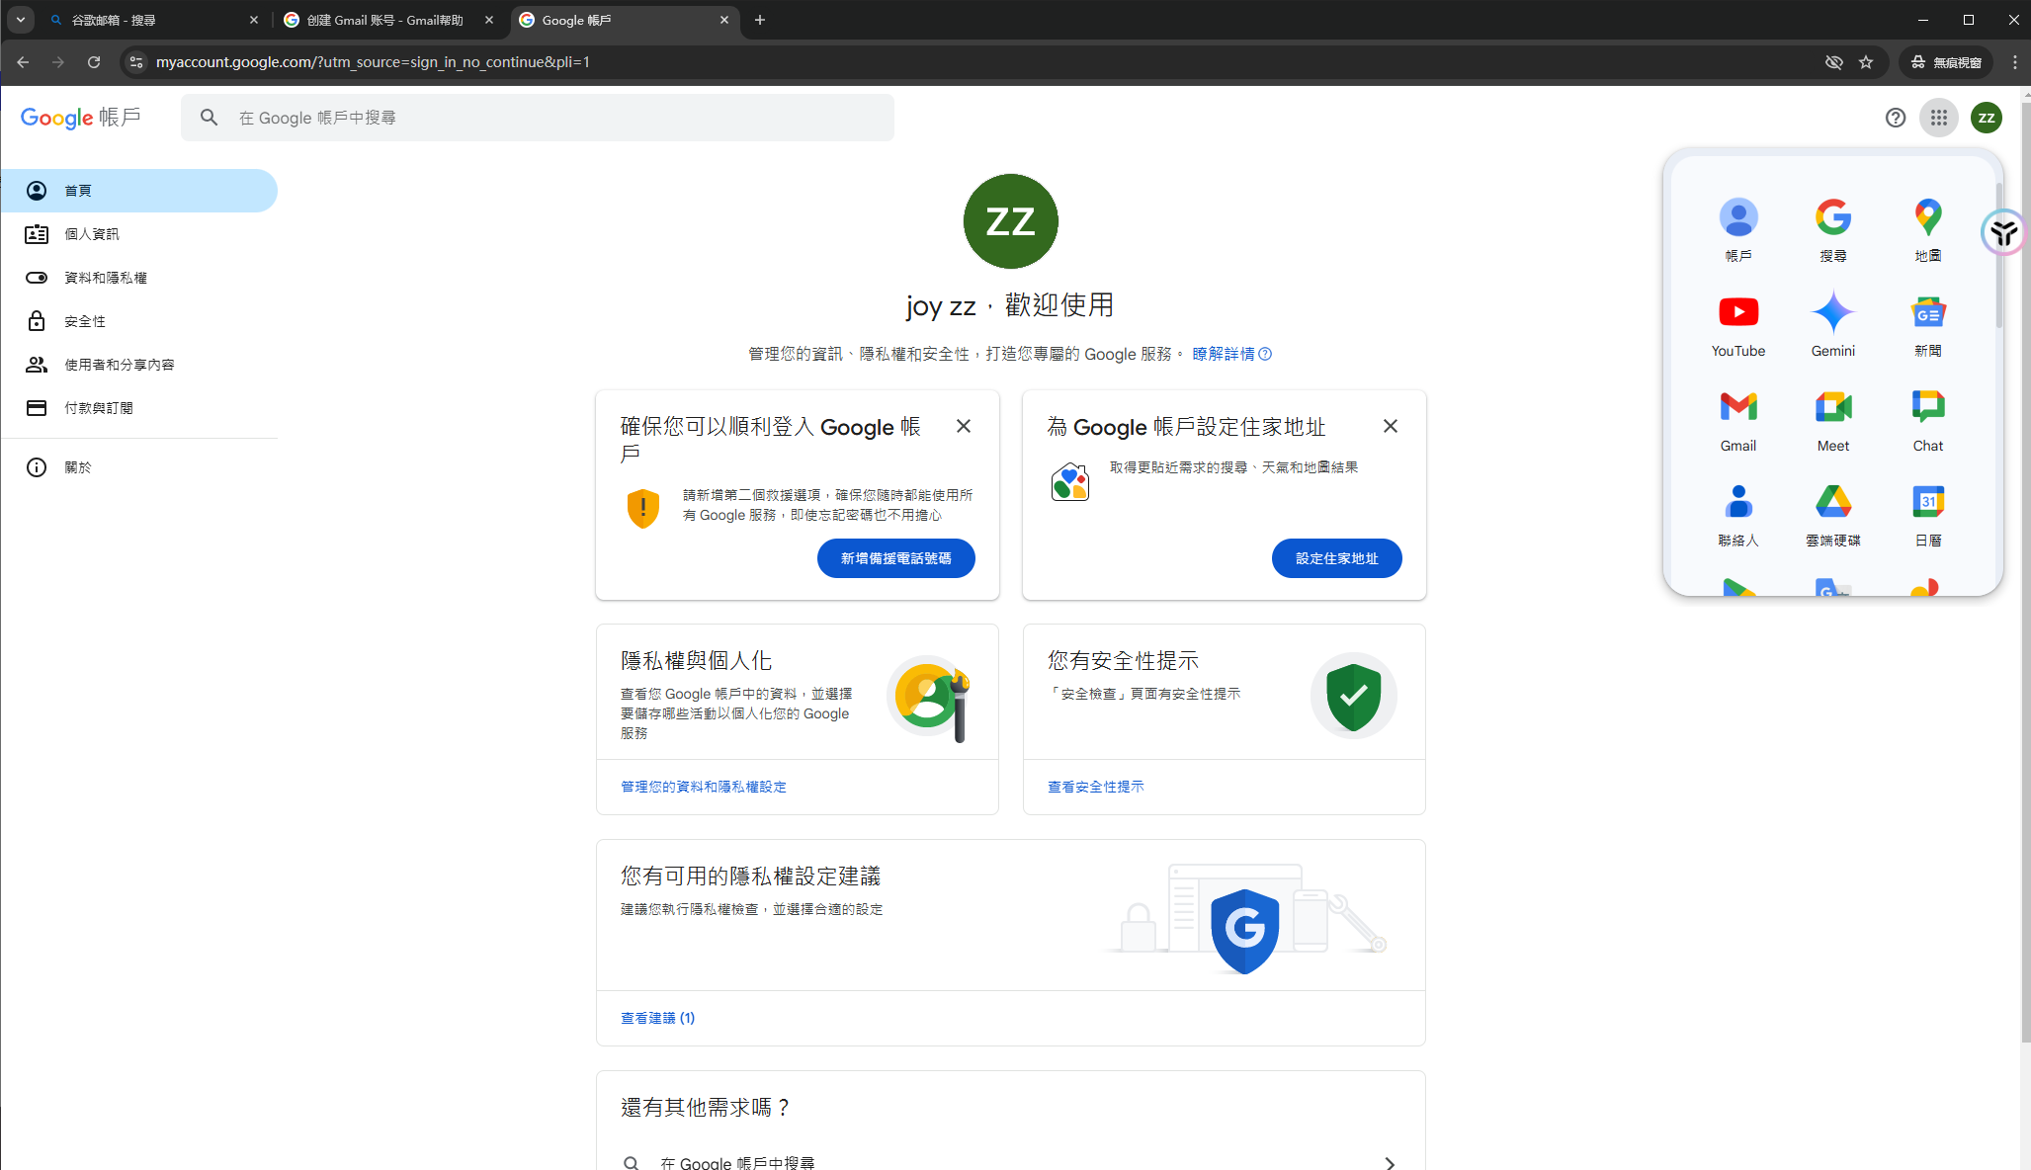This screenshot has height=1170, width=2031.
Task: Click 新增備援電話號碼 button
Action: tap(896, 558)
